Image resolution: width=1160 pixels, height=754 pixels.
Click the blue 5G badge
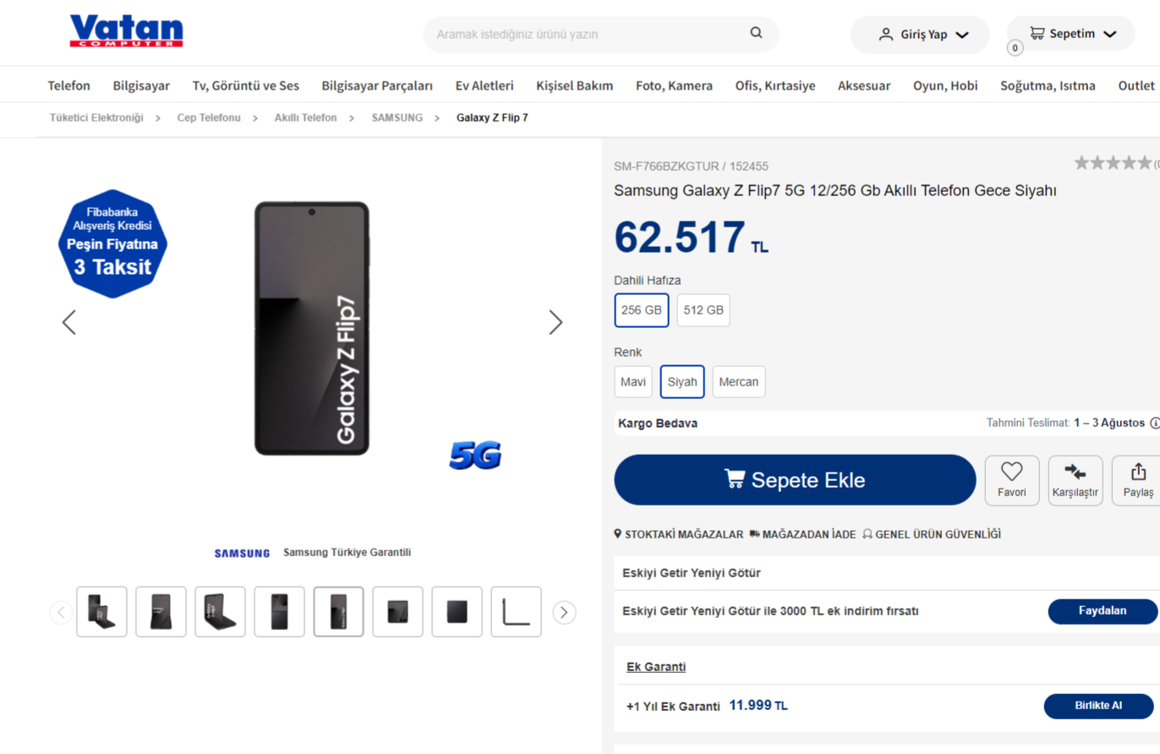click(476, 456)
